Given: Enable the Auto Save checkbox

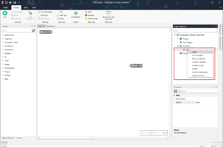Looking at the screenshot, I should 39,15.
